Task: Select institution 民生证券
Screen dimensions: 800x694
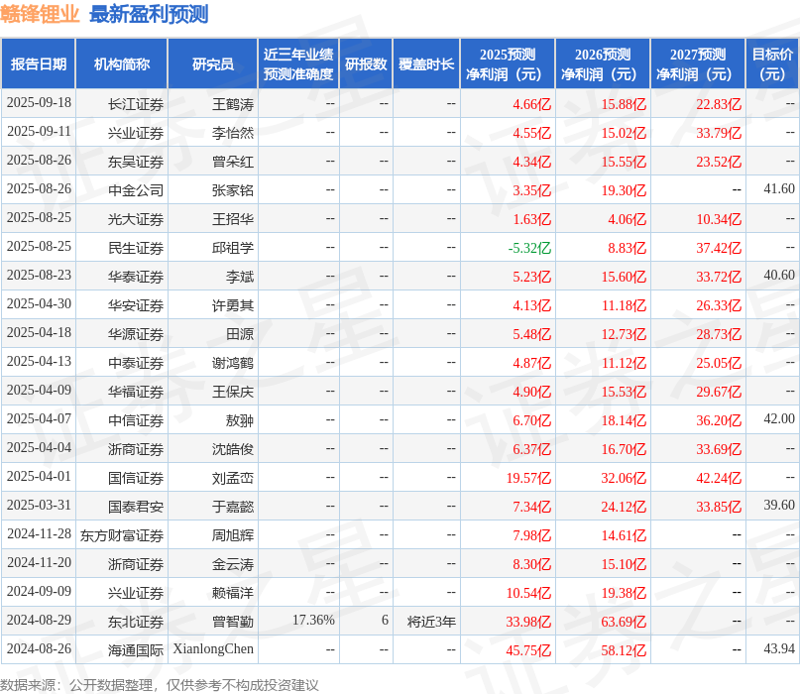Action: point(136,248)
